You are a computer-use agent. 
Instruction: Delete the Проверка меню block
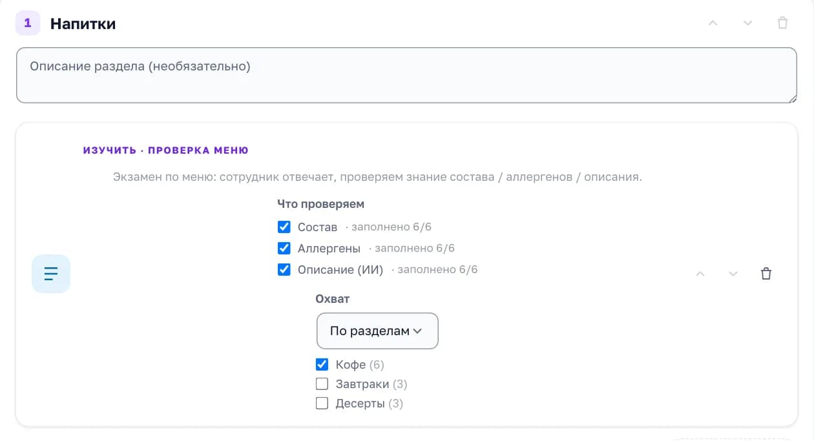[766, 274]
